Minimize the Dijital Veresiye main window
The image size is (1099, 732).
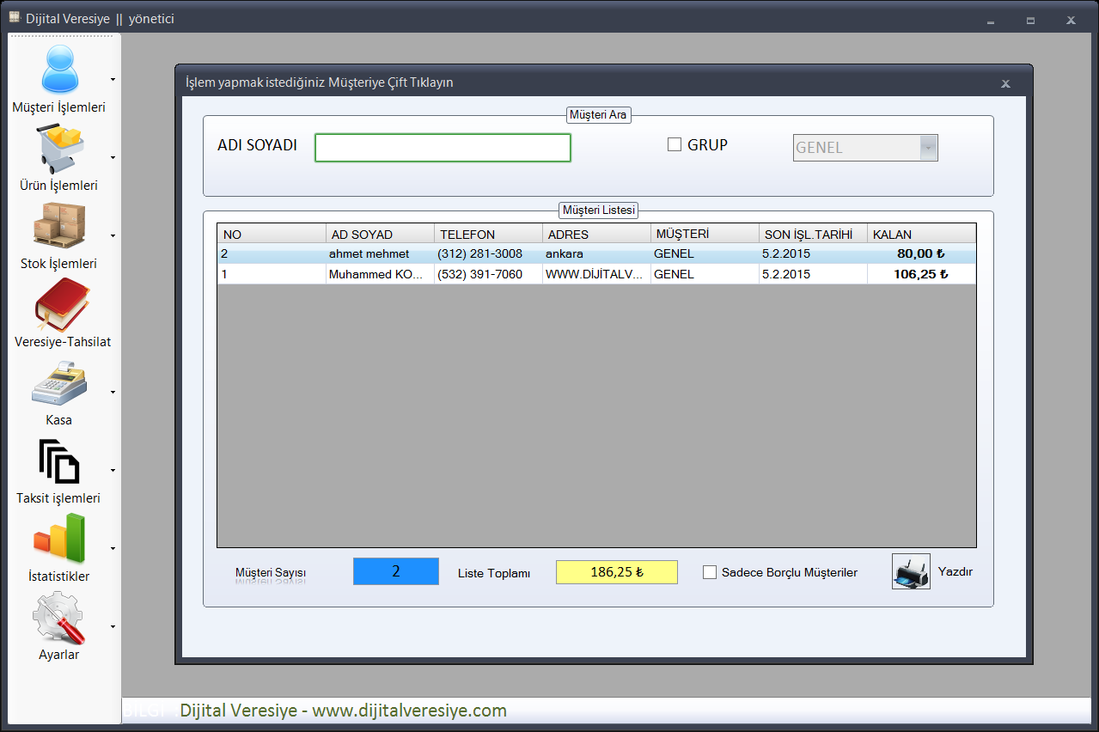coord(991,21)
